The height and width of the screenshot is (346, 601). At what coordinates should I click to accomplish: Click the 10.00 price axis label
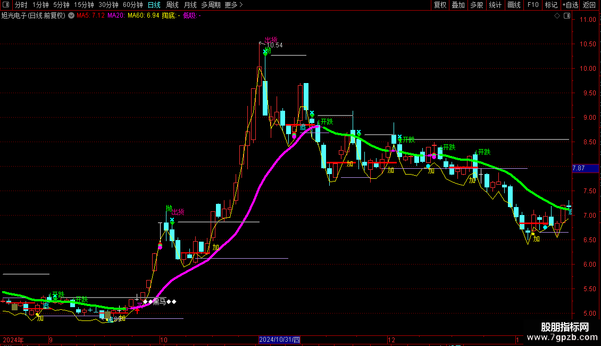click(588, 69)
